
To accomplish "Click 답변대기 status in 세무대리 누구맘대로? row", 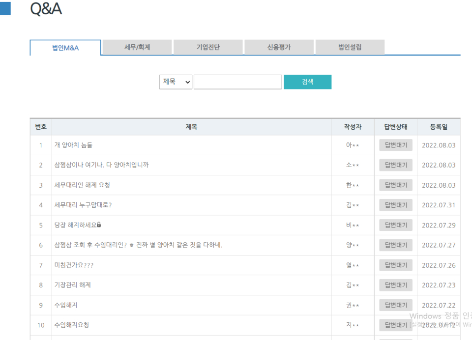I will 396,205.
